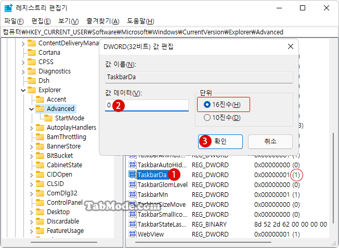Select the TaskbarGlomLevel value name

163,185
